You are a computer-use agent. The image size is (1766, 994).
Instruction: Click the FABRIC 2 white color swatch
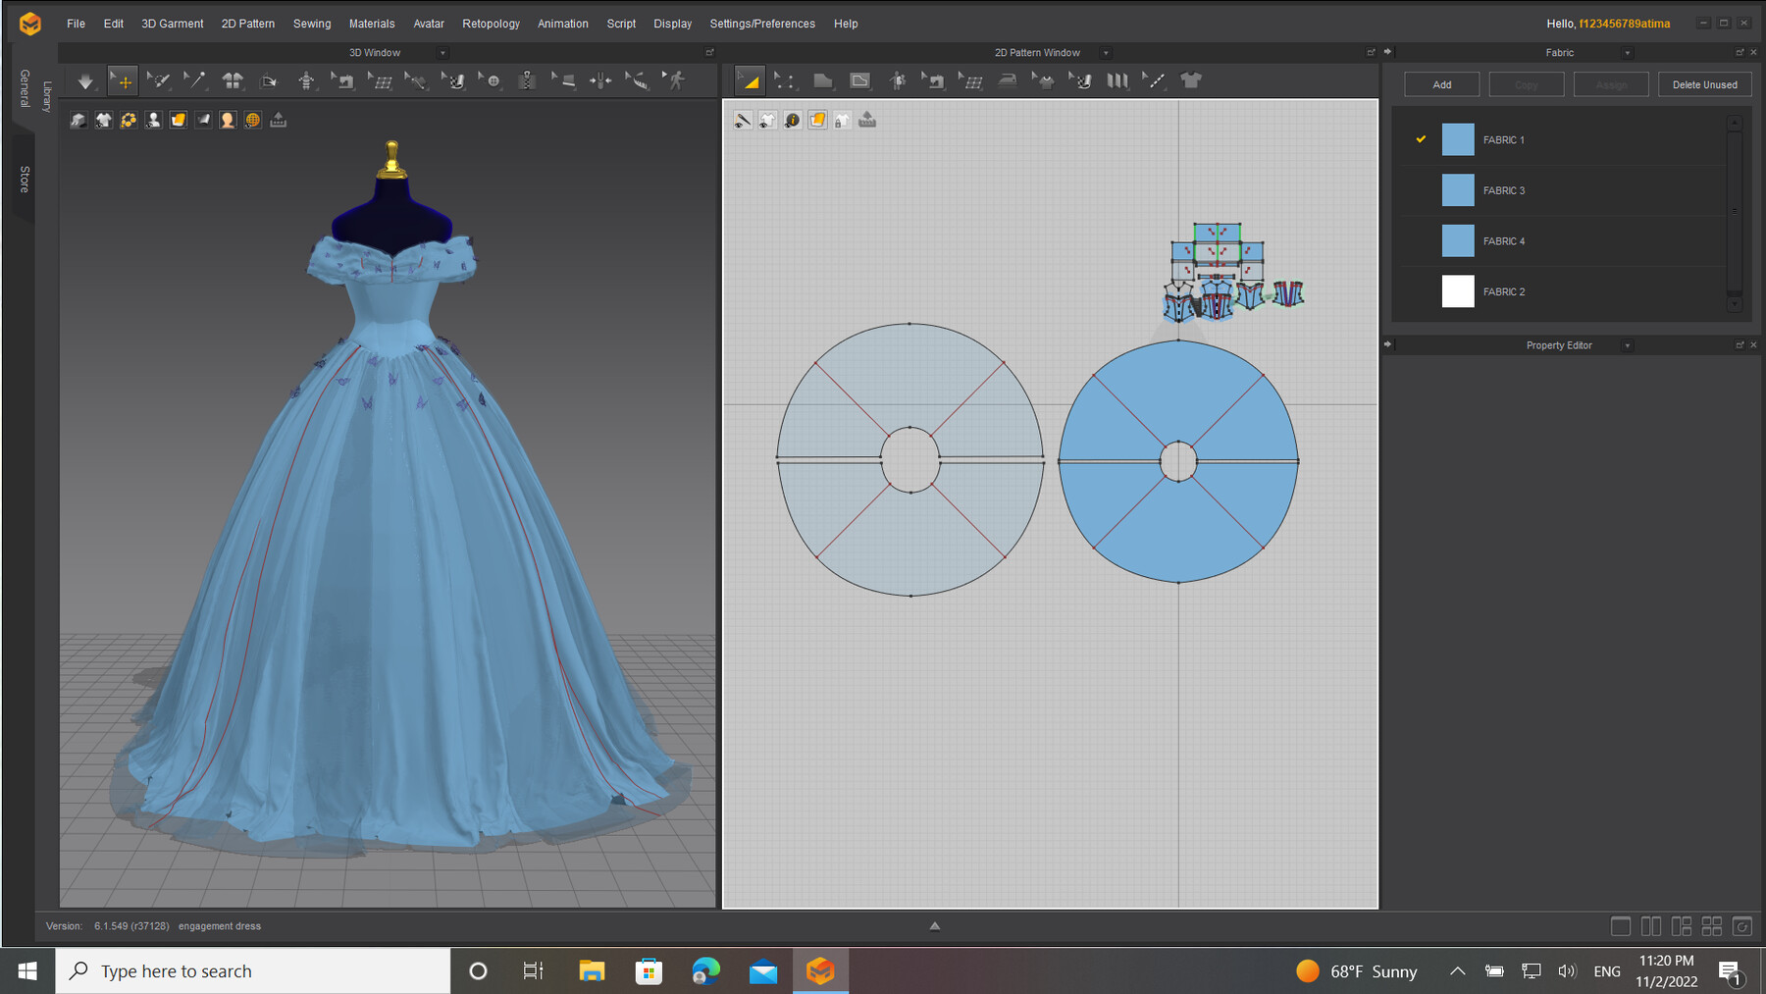1458,291
